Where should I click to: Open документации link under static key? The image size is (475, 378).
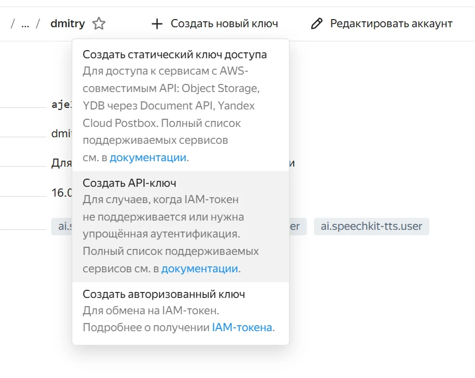[x=148, y=158]
